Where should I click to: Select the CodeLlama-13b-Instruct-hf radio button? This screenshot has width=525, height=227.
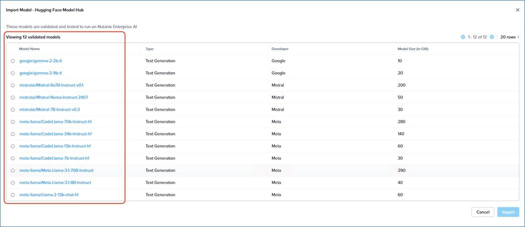(13, 146)
